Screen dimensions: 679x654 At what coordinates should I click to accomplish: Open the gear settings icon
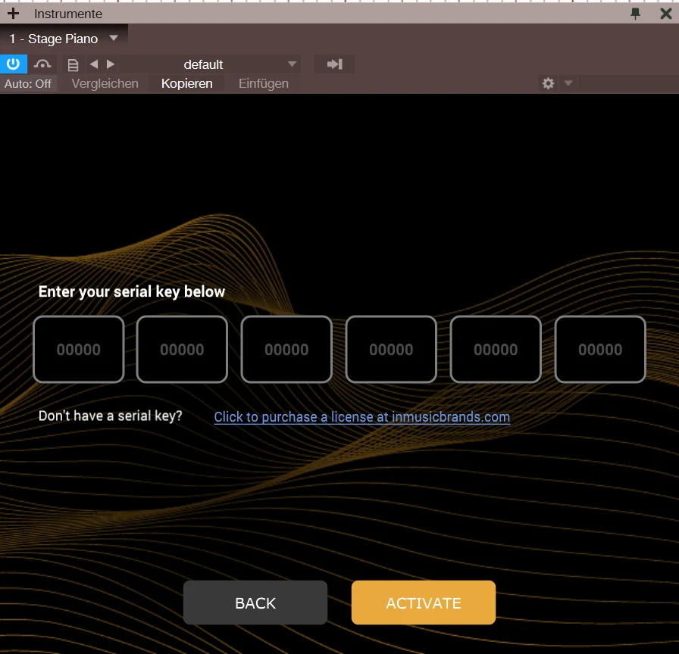click(548, 83)
